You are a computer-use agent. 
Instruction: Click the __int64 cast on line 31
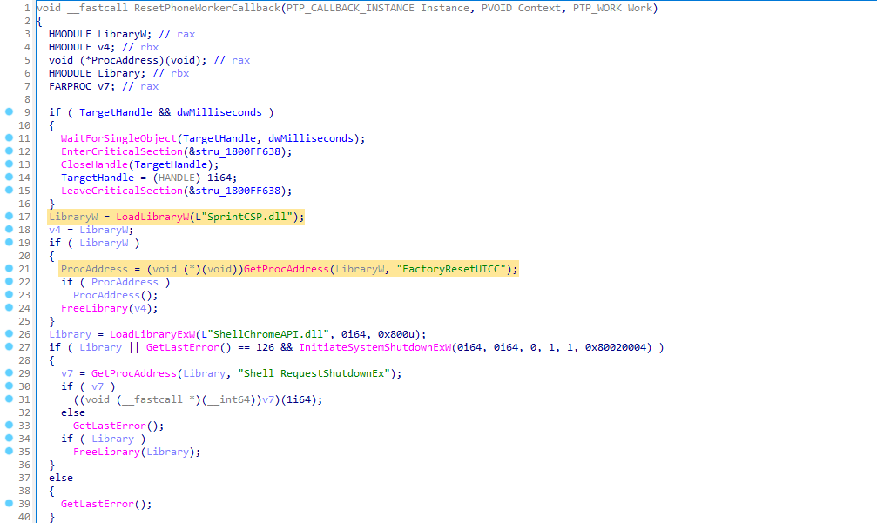(228, 399)
